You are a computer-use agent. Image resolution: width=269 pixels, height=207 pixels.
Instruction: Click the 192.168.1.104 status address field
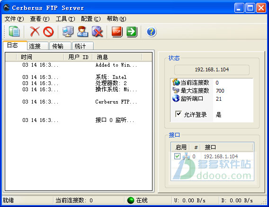coord(212,69)
